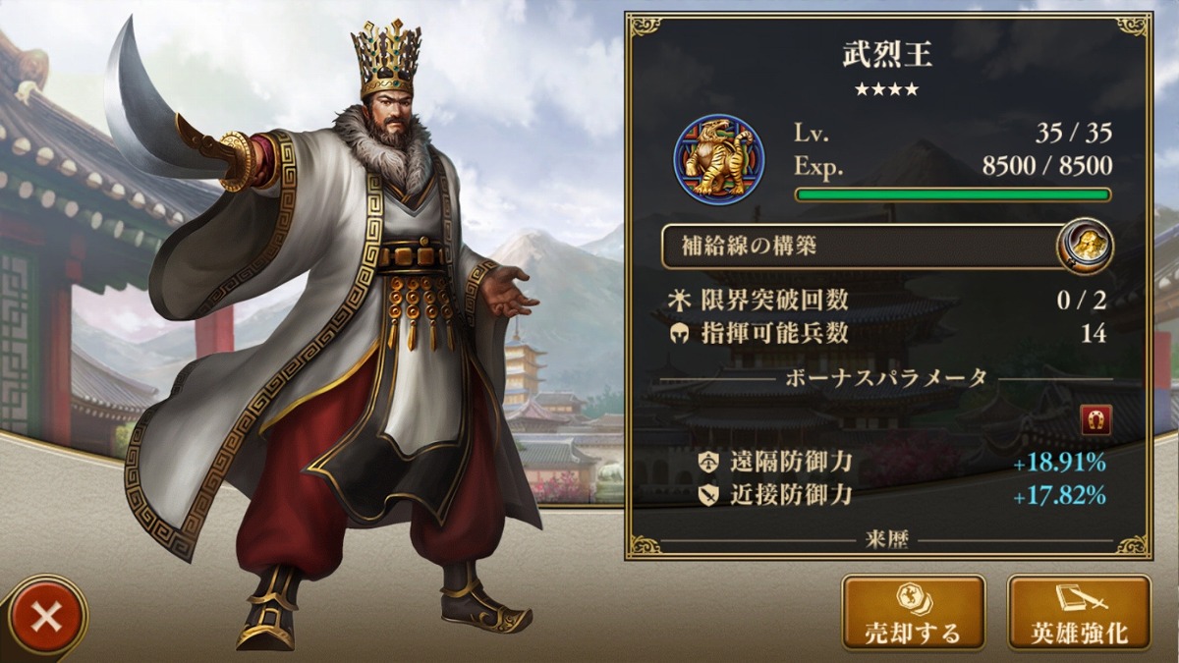Tap the golden tiger emblem icon
1179x663 pixels.
point(719,159)
